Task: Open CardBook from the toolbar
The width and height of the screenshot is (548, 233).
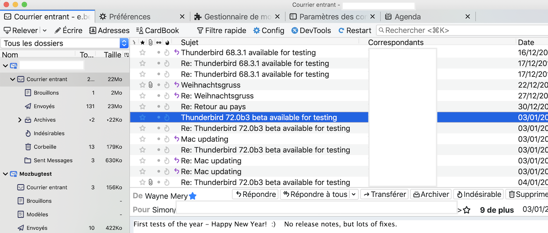Action: [x=157, y=31]
